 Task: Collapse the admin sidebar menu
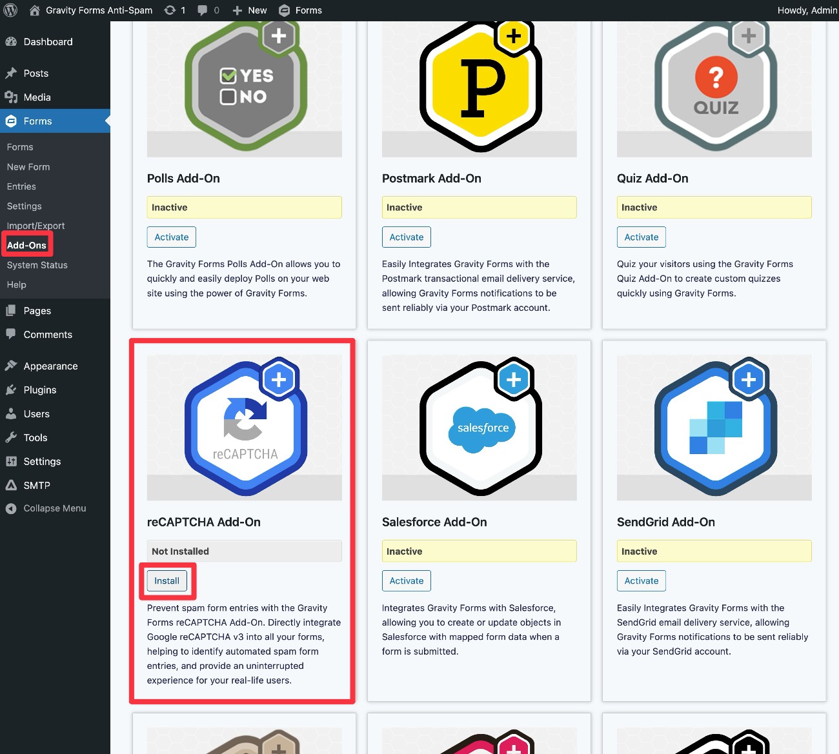[x=54, y=508]
